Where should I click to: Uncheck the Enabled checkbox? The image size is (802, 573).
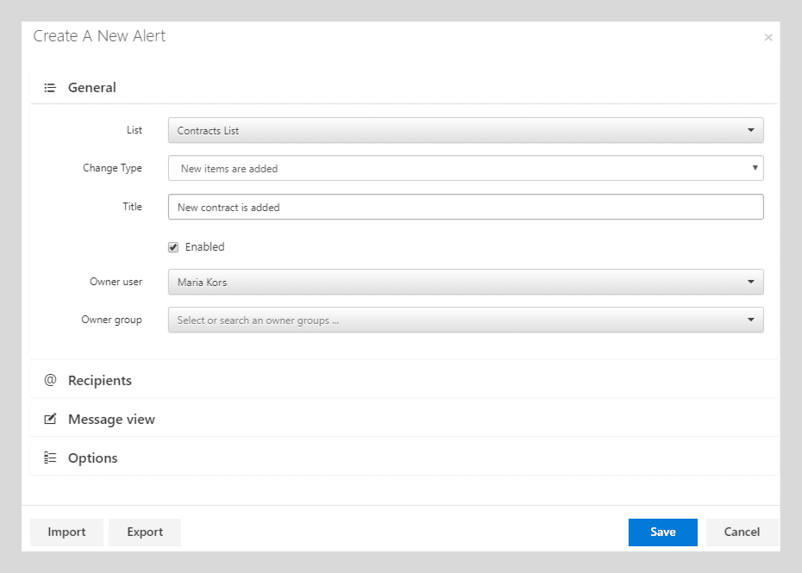pyautogui.click(x=173, y=246)
